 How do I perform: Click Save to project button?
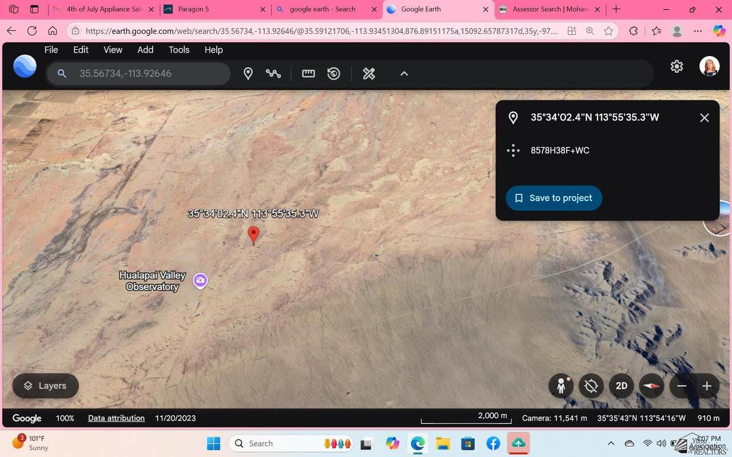[554, 198]
